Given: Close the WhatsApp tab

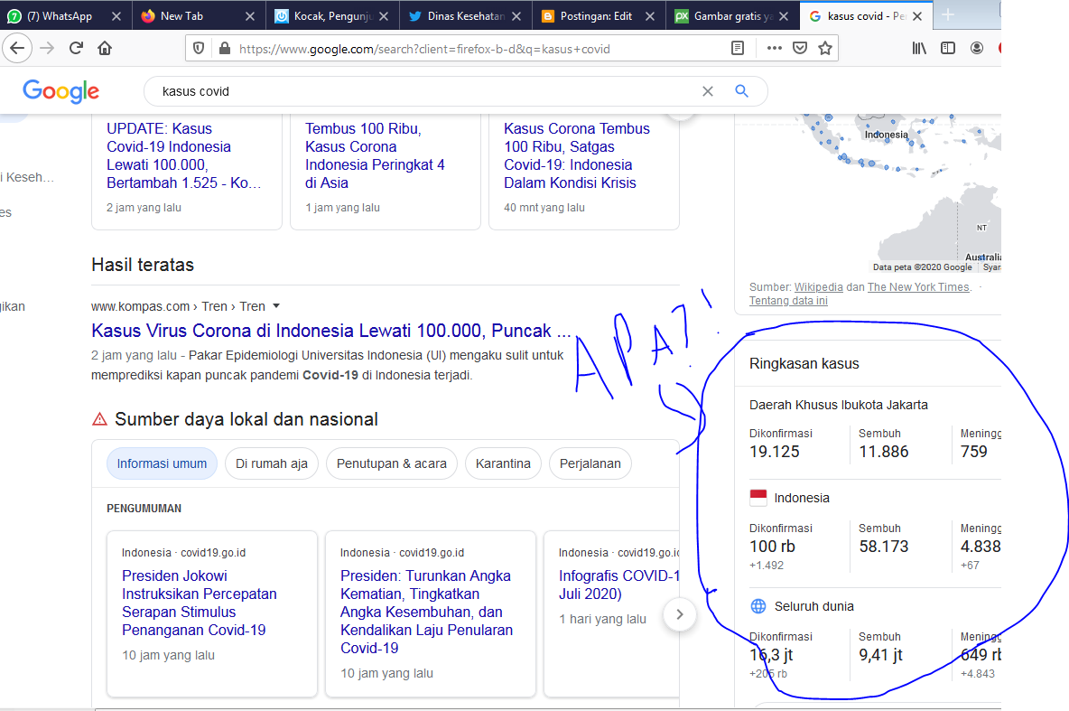Looking at the screenshot, I should pyautogui.click(x=116, y=15).
